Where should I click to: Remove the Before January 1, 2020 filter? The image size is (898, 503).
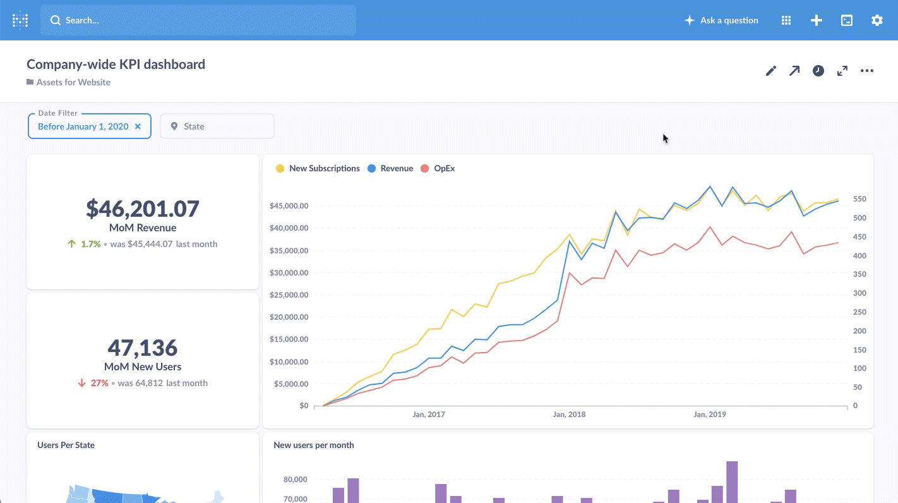(138, 126)
